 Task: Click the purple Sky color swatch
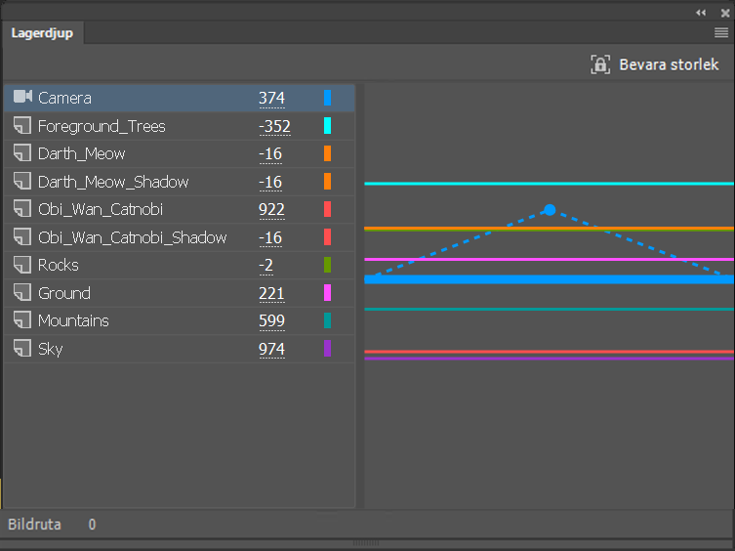328,349
